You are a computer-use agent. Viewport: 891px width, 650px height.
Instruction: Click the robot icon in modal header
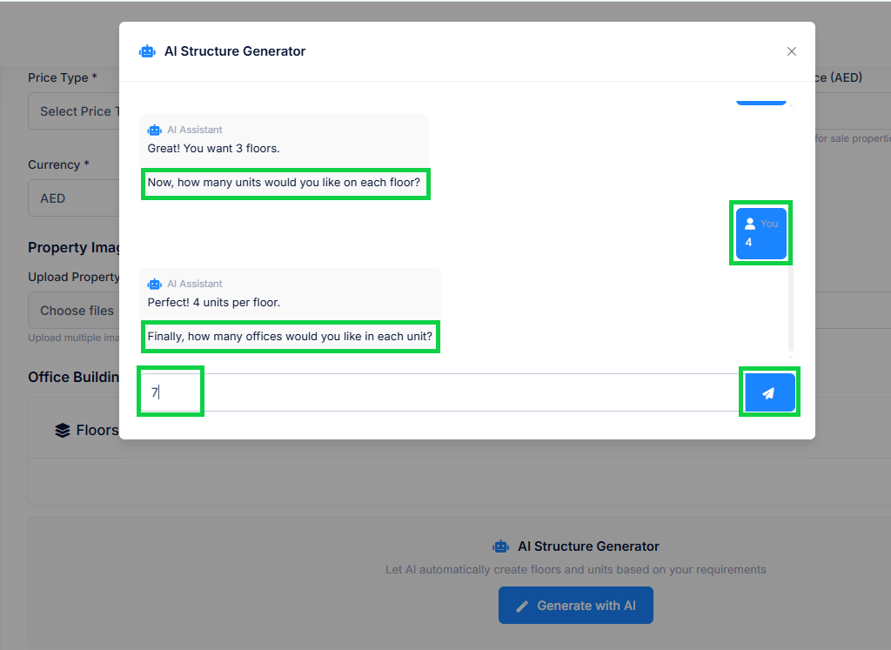pyautogui.click(x=147, y=51)
